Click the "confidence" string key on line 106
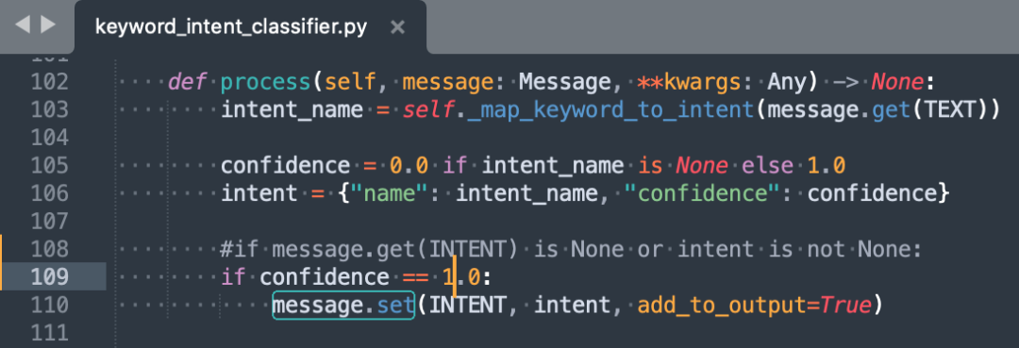This screenshot has width=1019, height=348. tap(702, 193)
